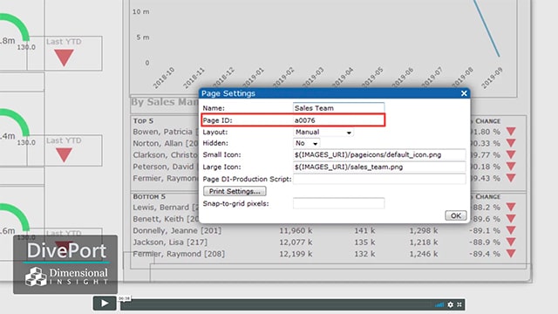Click Peterson, David in Top 5
Screen dimensions: 558x314
(165, 167)
